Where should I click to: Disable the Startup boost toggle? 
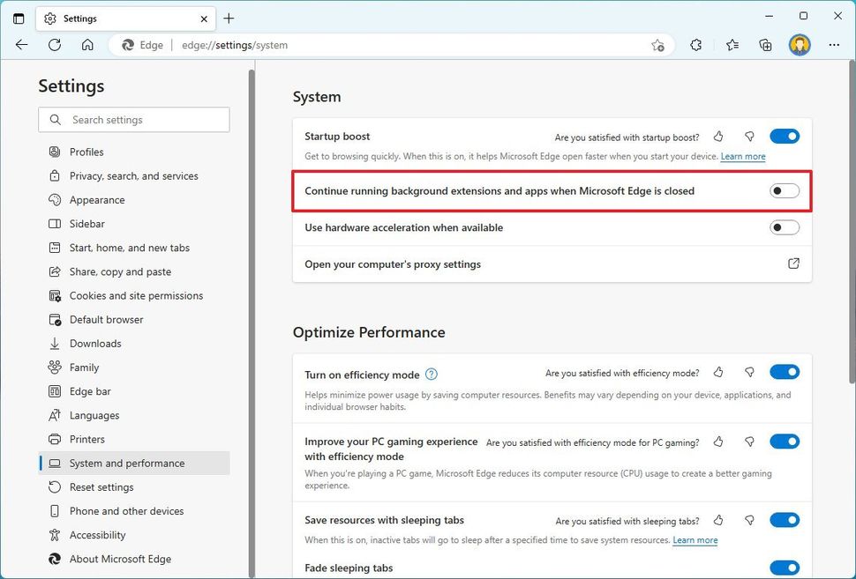784,136
